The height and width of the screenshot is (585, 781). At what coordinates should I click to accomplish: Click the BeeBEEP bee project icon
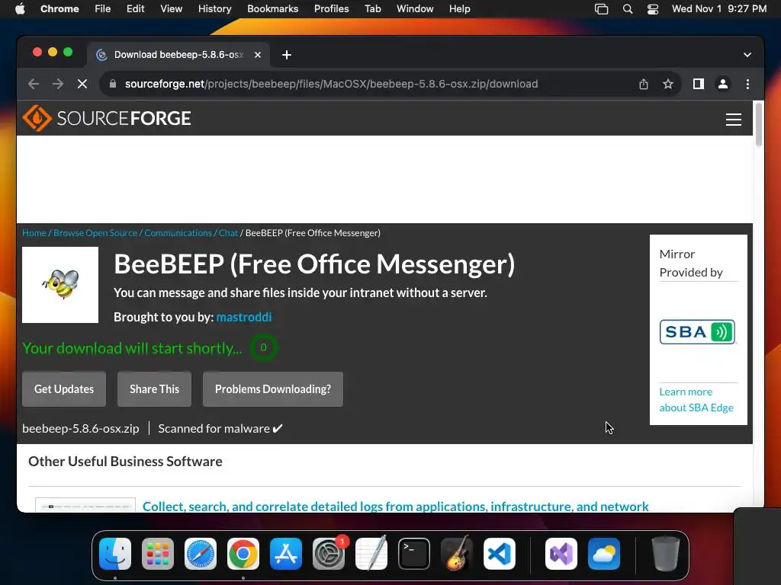60,285
